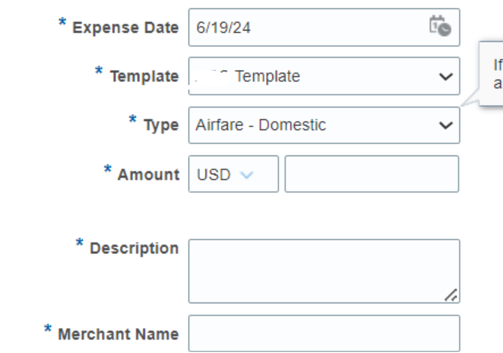Viewport: 503px width, 353px height.
Task: Click the Type field chevron arrow
Action: point(446,125)
